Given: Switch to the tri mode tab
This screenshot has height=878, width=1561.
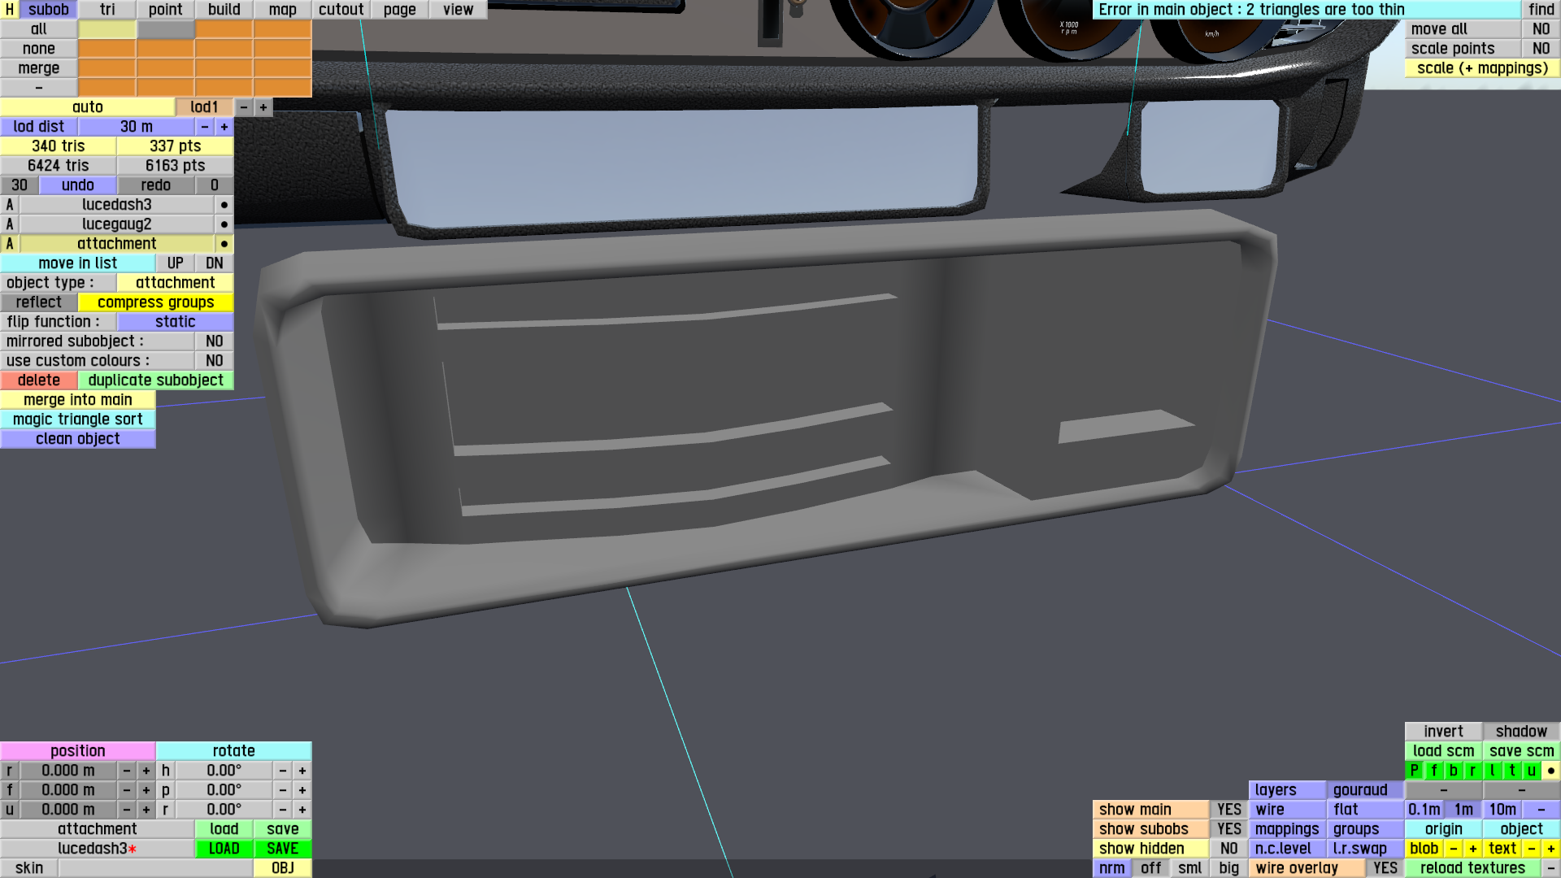Looking at the screenshot, I should point(107,10).
